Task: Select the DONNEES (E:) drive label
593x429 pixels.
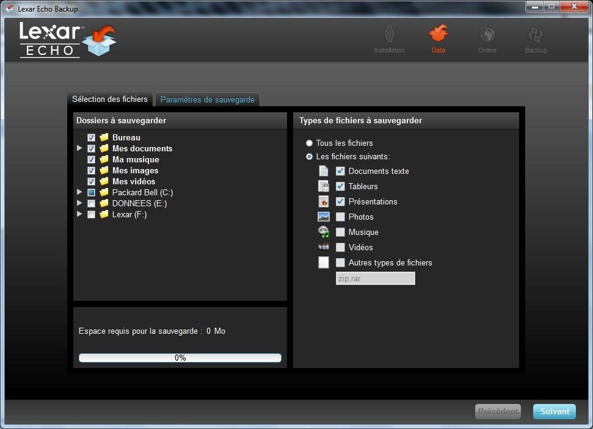Action: pyautogui.click(x=140, y=203)
